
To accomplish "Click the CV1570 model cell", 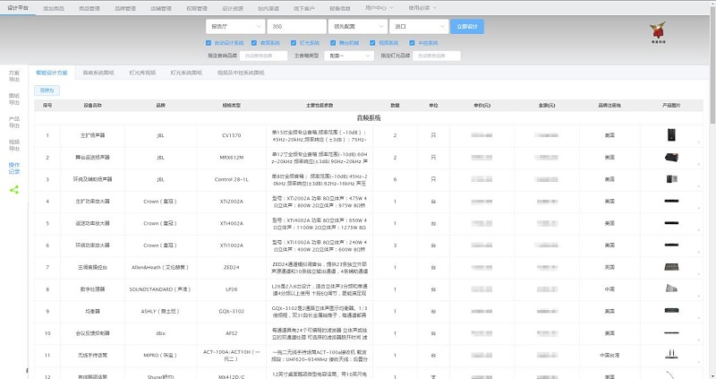I will coord(232,135).
